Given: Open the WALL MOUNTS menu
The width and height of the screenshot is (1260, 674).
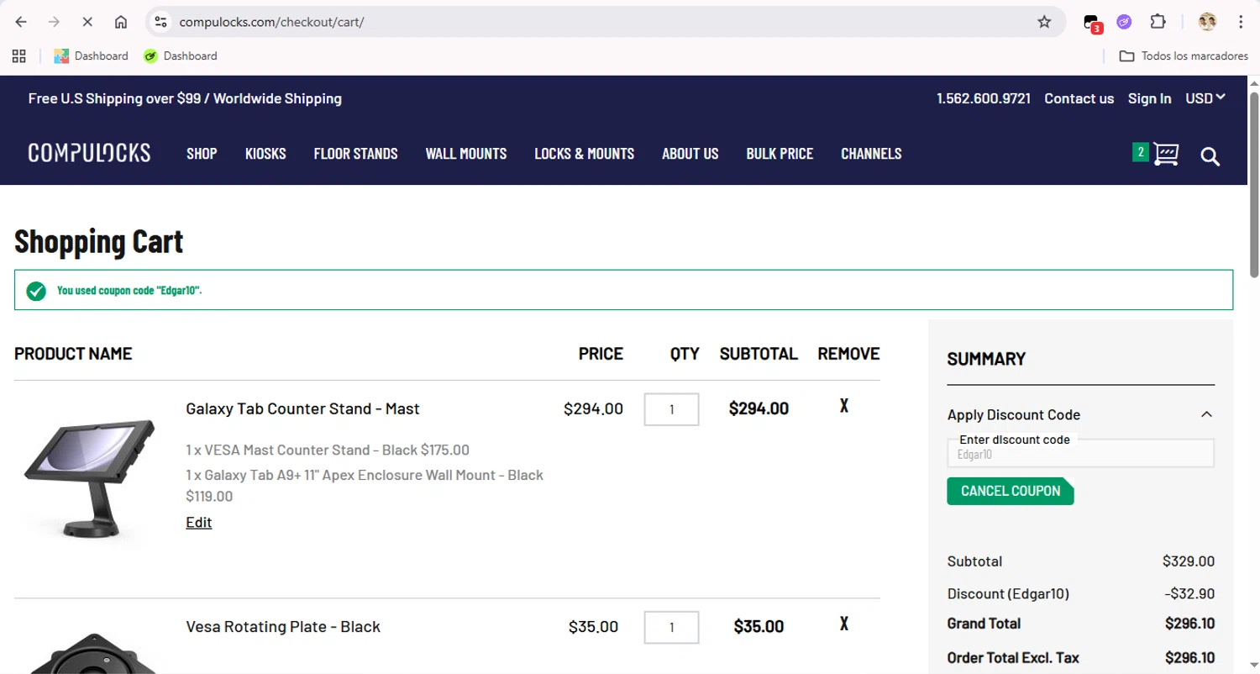Looking at the screenshot, I should (466, 154).
